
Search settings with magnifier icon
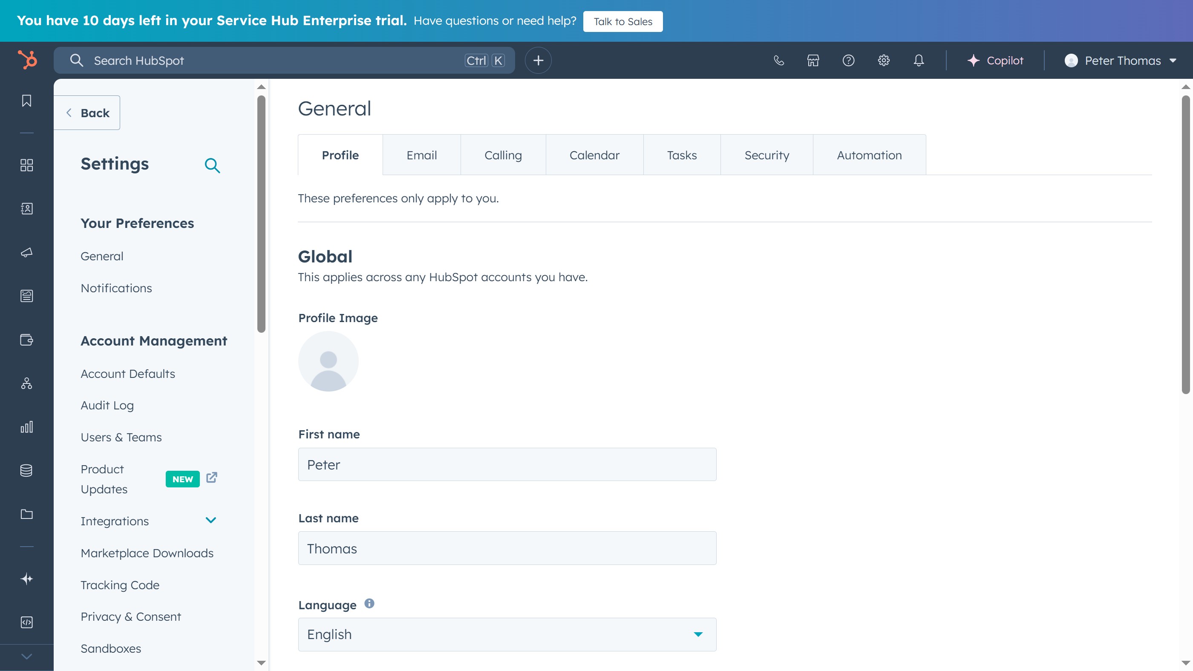click(x=212, y=165)
